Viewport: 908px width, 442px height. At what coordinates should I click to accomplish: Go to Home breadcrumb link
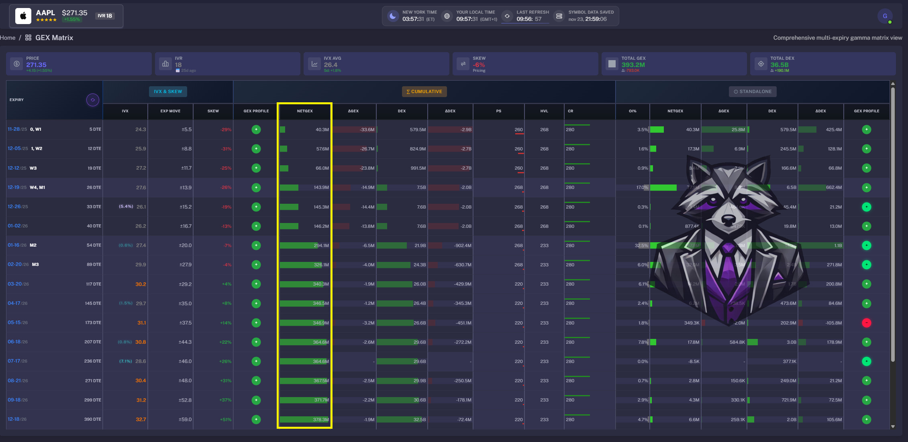click(8, 38)
